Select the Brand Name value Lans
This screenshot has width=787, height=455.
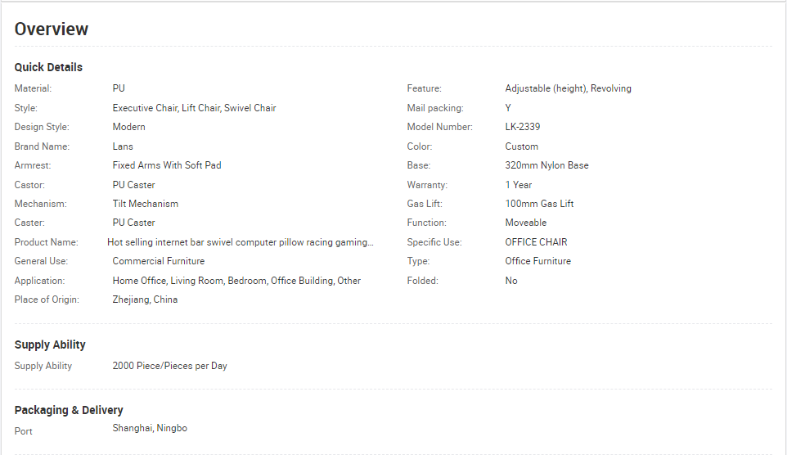(x=123, y=146)
